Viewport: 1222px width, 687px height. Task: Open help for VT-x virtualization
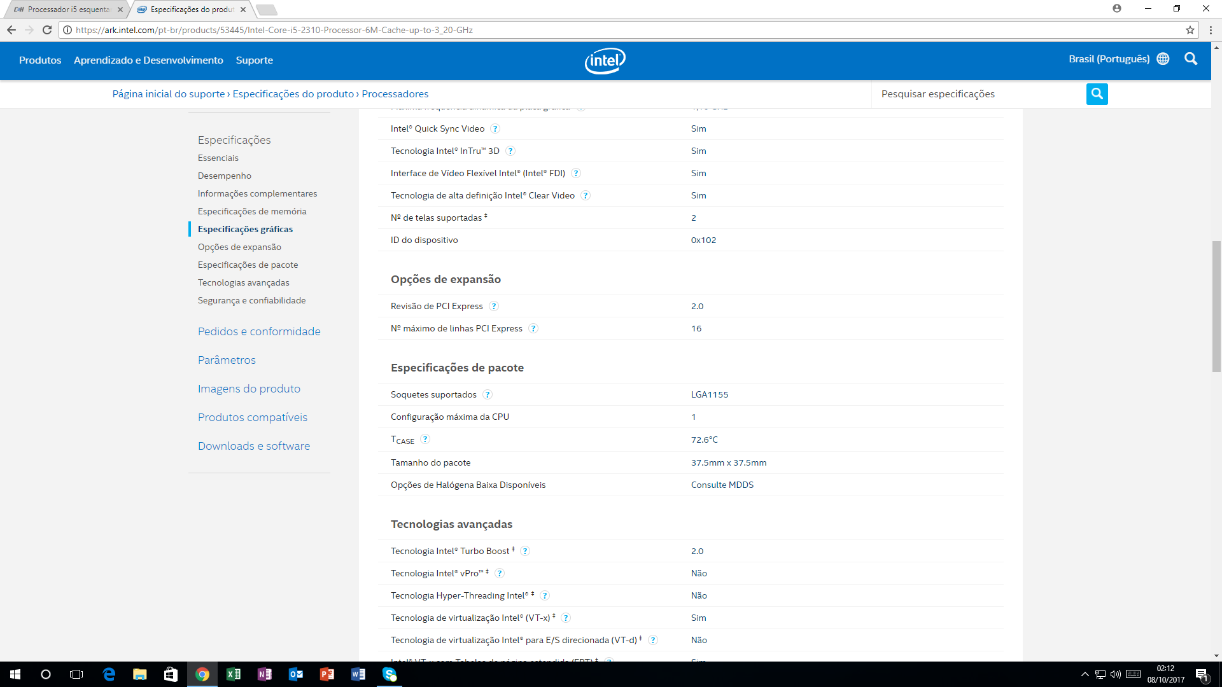tap(566, 618)
